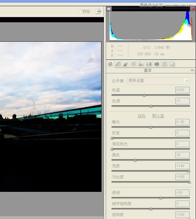Screen dimensions: 196x219
Task: Toggle the red highlight clipping warning
Action: pyautogui.click(x=193, y=9)
